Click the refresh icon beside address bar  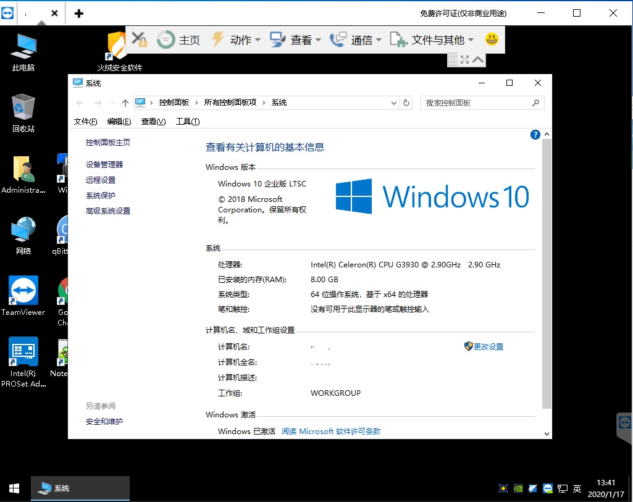coord(406,103)
